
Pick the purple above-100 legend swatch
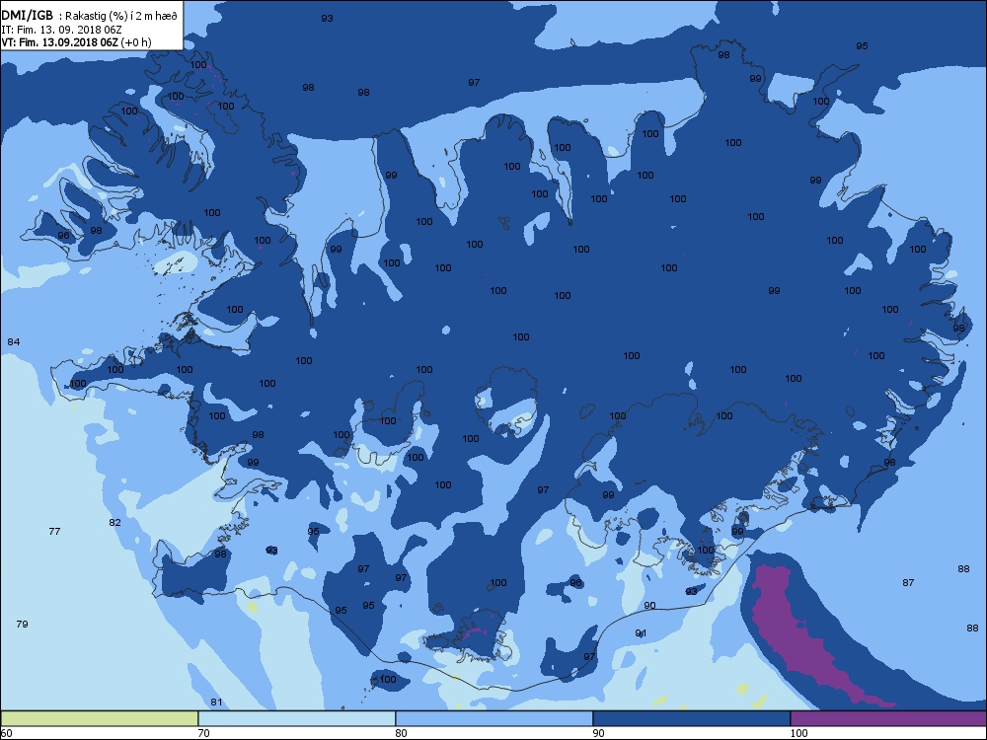888,718
